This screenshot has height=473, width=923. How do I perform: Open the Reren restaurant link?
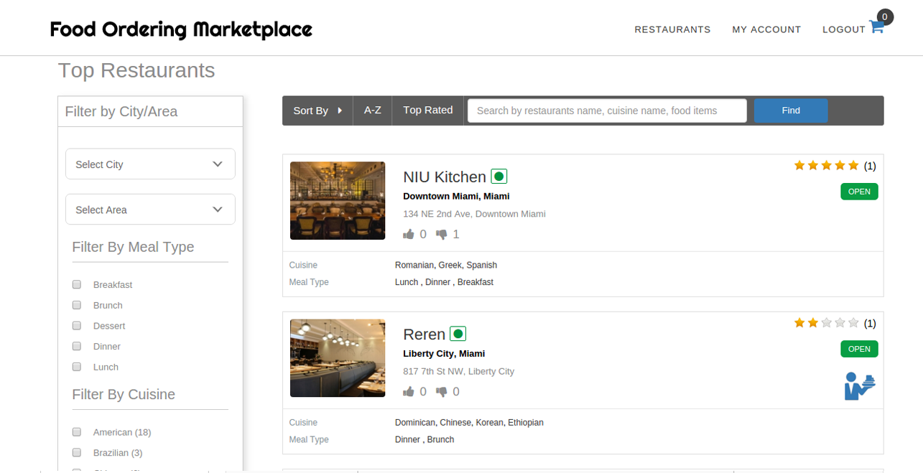point(422,333)
